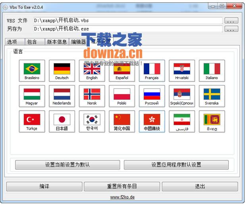Viewport: 245px width, 204px height.
Task: Focus the VBS 文件 path field
Action: [128, 21]
